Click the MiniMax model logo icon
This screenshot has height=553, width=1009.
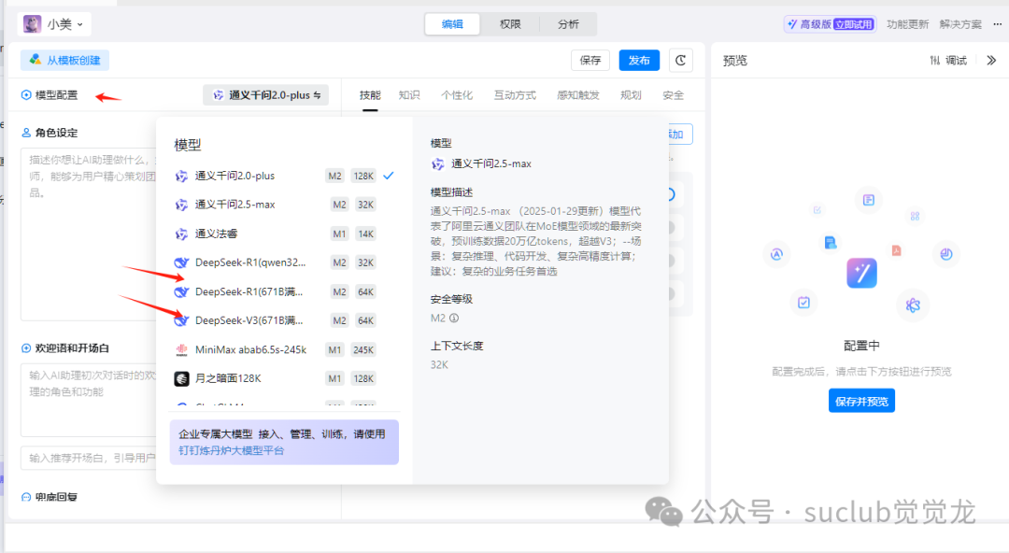click(x=181, y=349)
